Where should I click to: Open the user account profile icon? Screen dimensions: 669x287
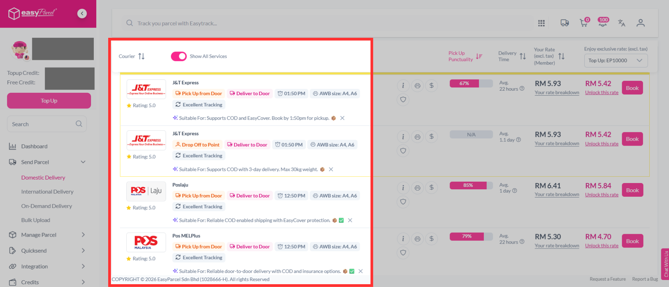tap(640, 23)
